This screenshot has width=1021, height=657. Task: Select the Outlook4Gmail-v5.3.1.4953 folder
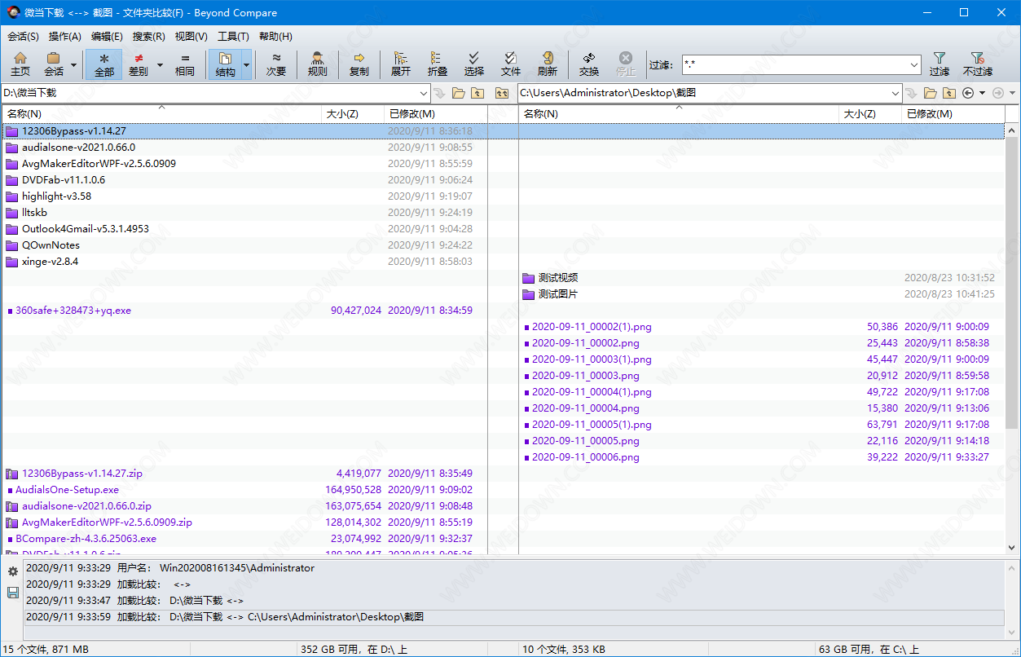(86, 229)
